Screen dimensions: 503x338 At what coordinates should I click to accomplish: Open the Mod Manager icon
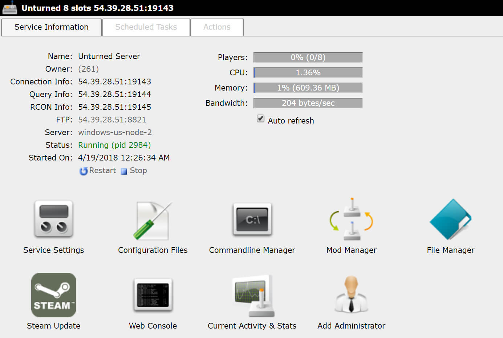pos(351,219)
